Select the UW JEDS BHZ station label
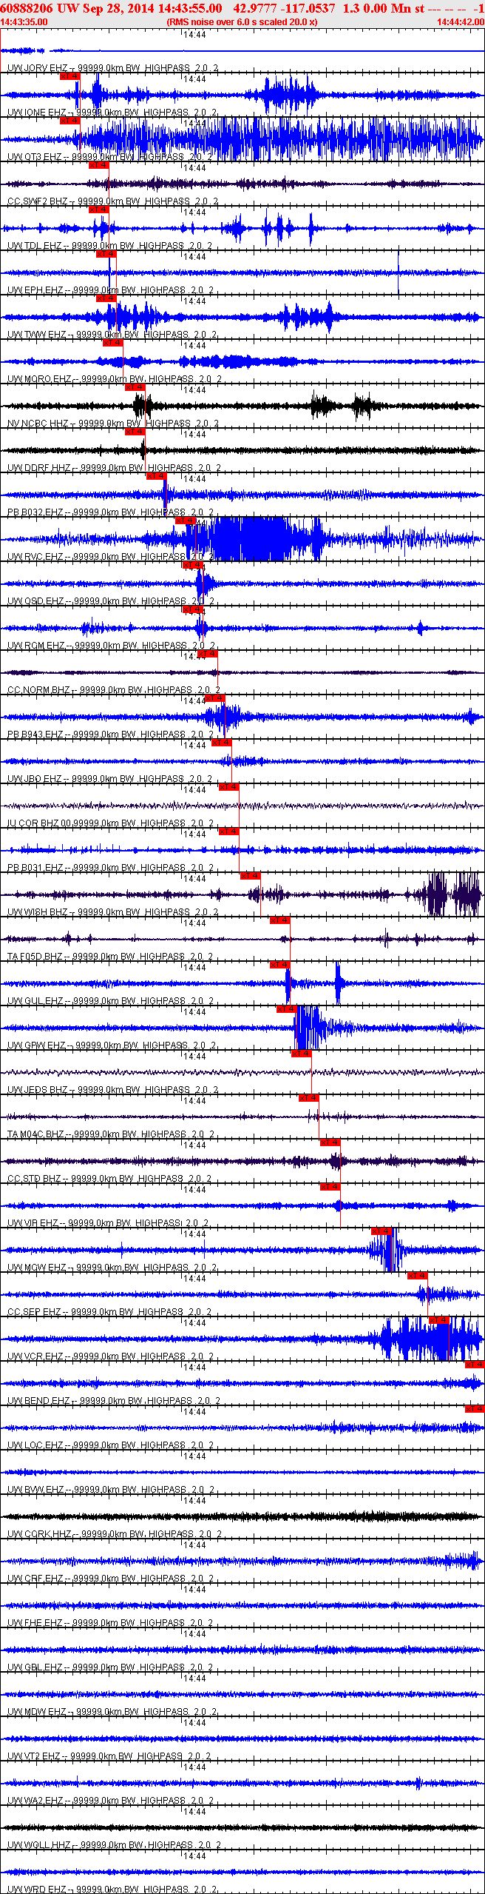This screenshot has height=1894, width=485. pyautogui.click(x=113, y=1090)
